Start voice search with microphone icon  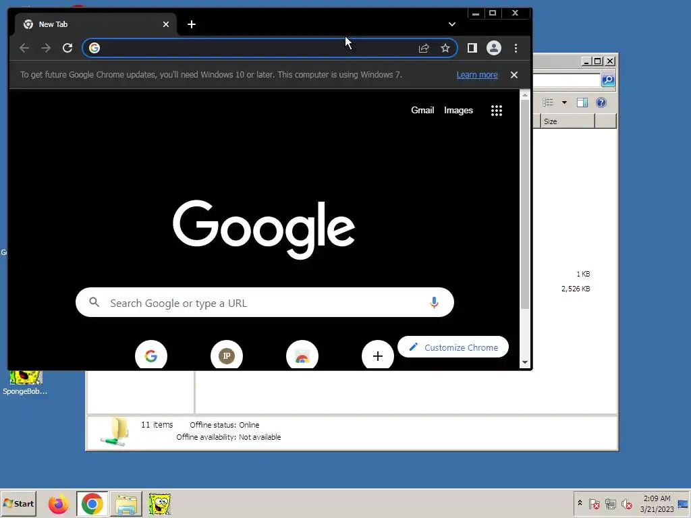tap(434, 303)
